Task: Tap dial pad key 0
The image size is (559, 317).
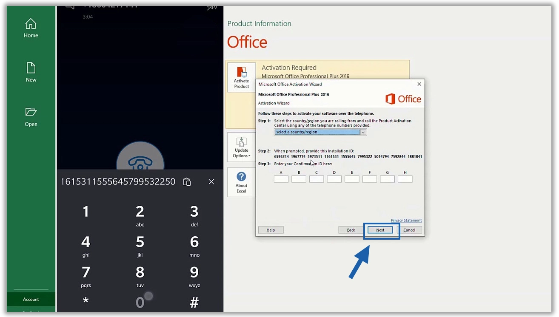Action: pyautogui.click(x=140, y=302)
